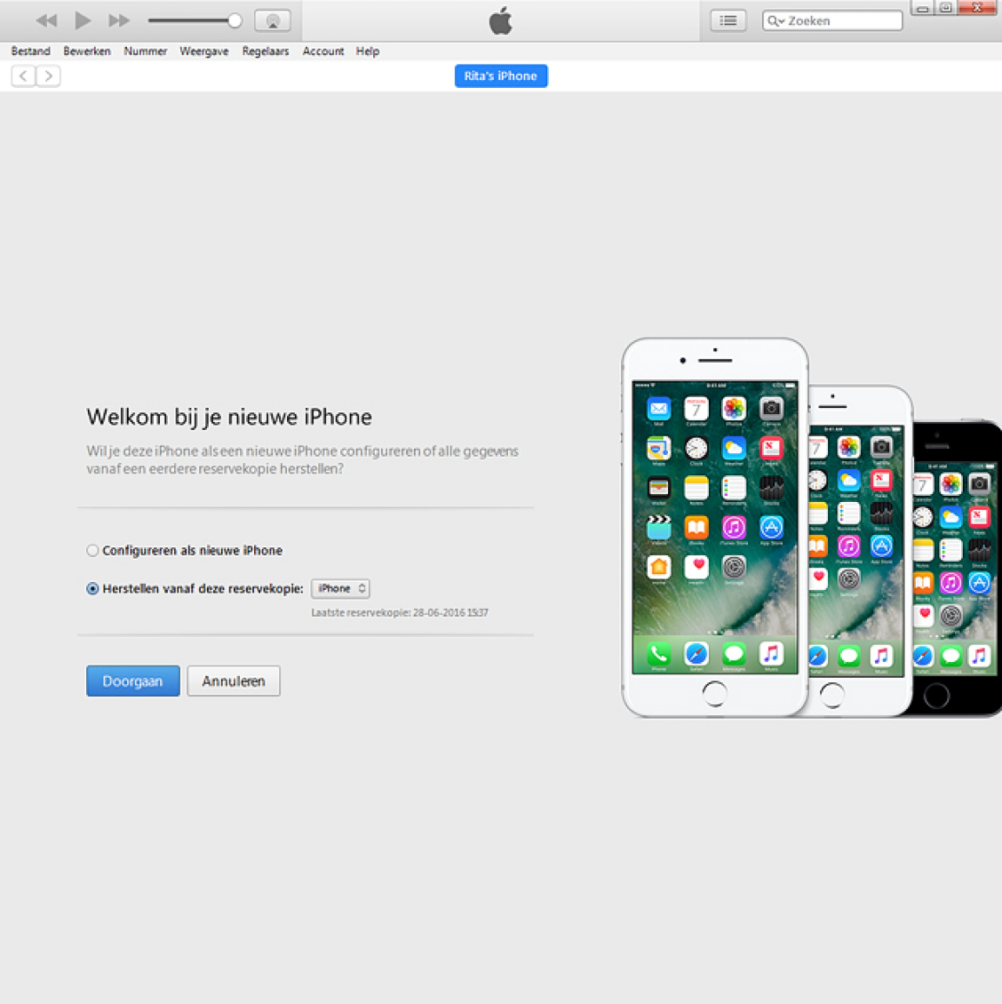This screenshot has height=1004, width=1002.
Task: Close the iTunes window
Action: pos(978,8)
